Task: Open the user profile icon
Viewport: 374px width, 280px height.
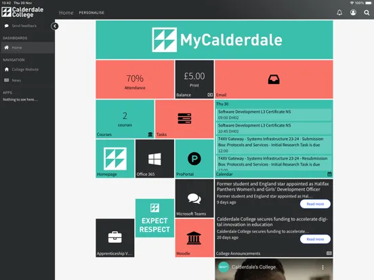Action: (x=353, y=13)
